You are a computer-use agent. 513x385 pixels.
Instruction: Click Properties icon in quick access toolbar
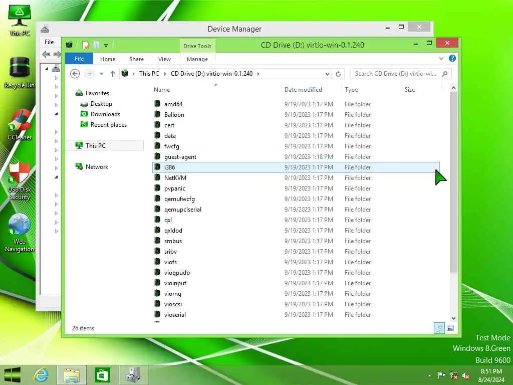[x=85, y=45]
